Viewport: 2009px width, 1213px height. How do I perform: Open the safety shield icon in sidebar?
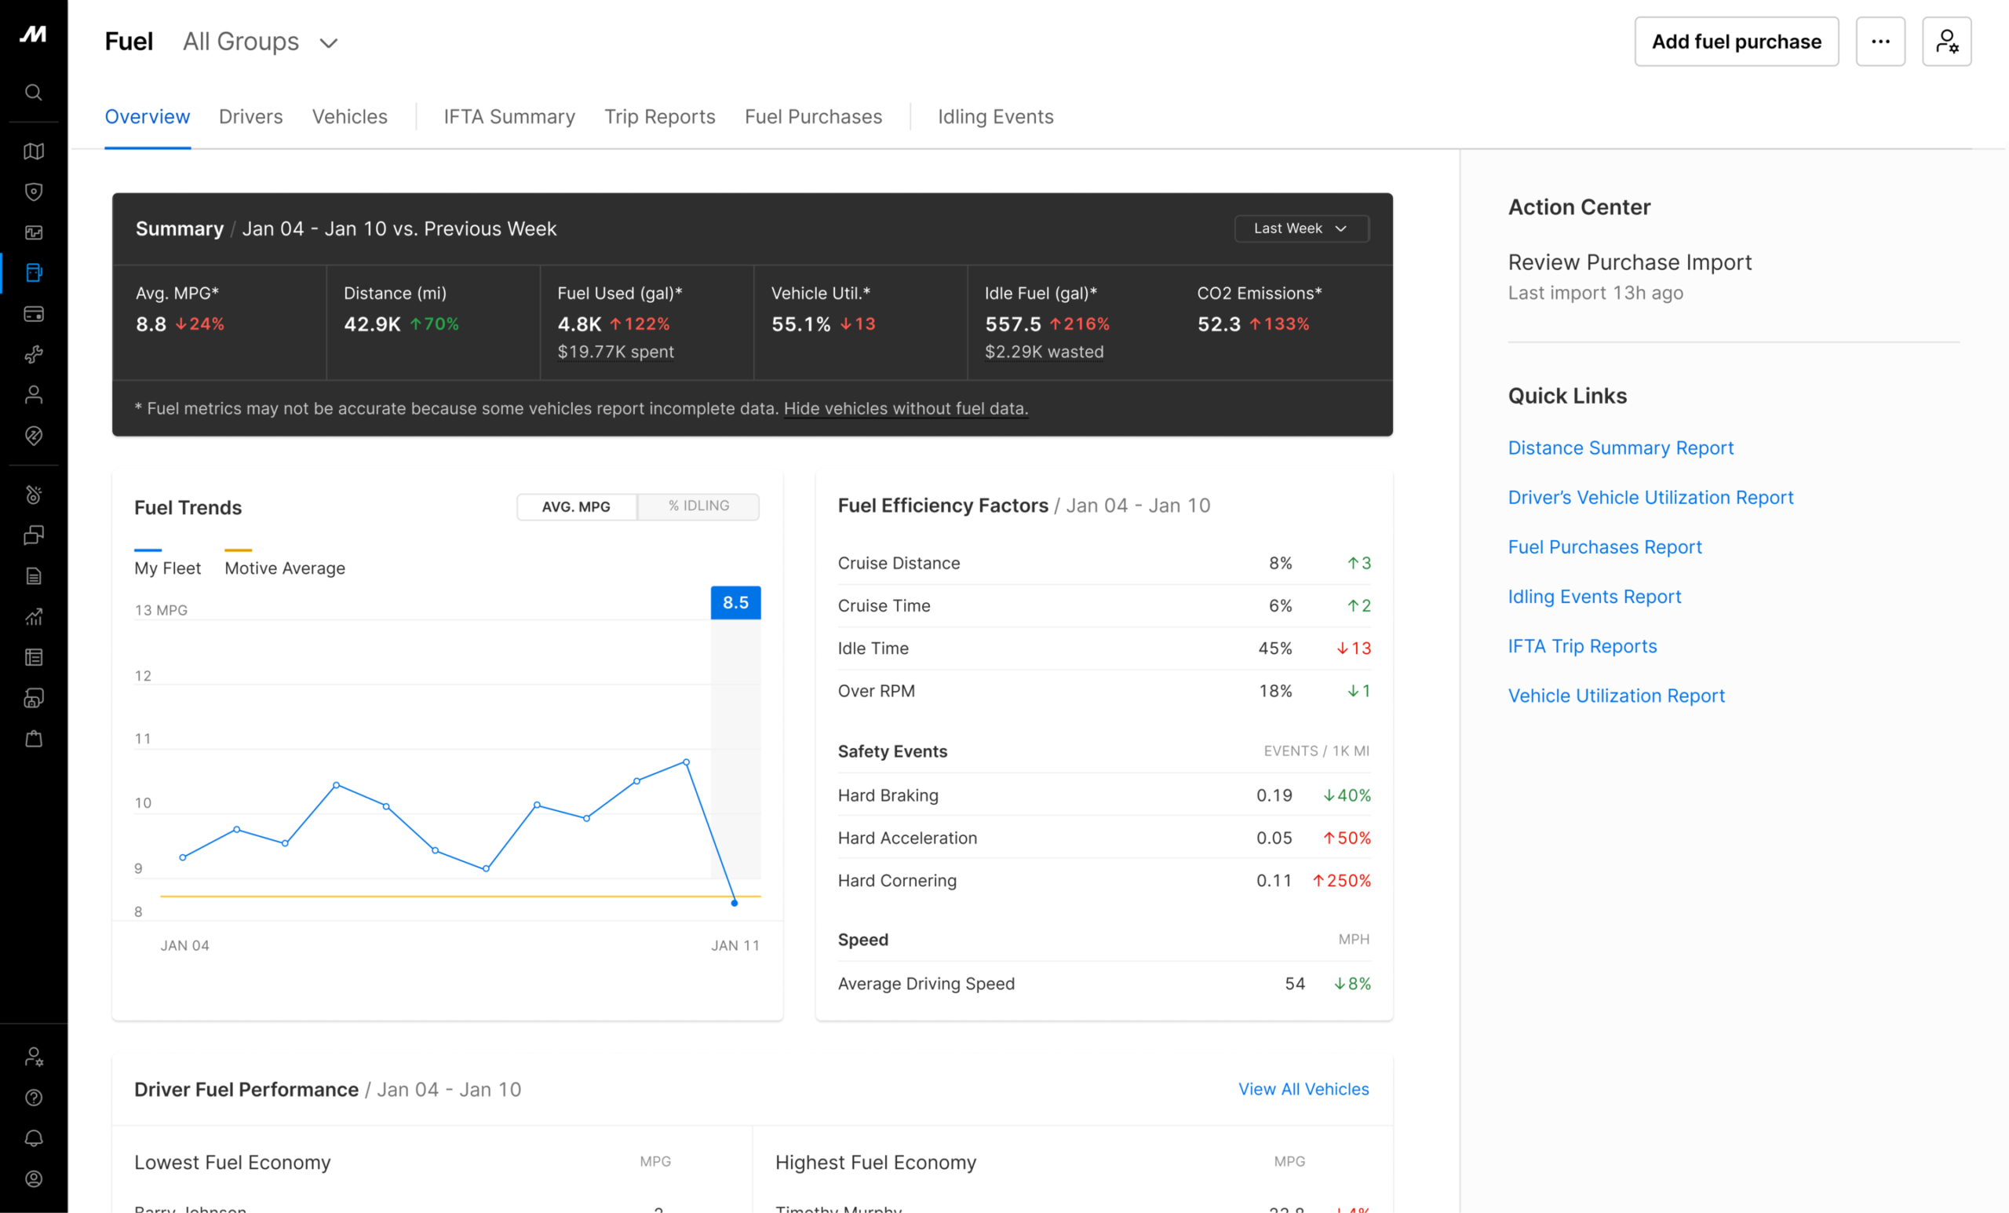coord(34,192)
